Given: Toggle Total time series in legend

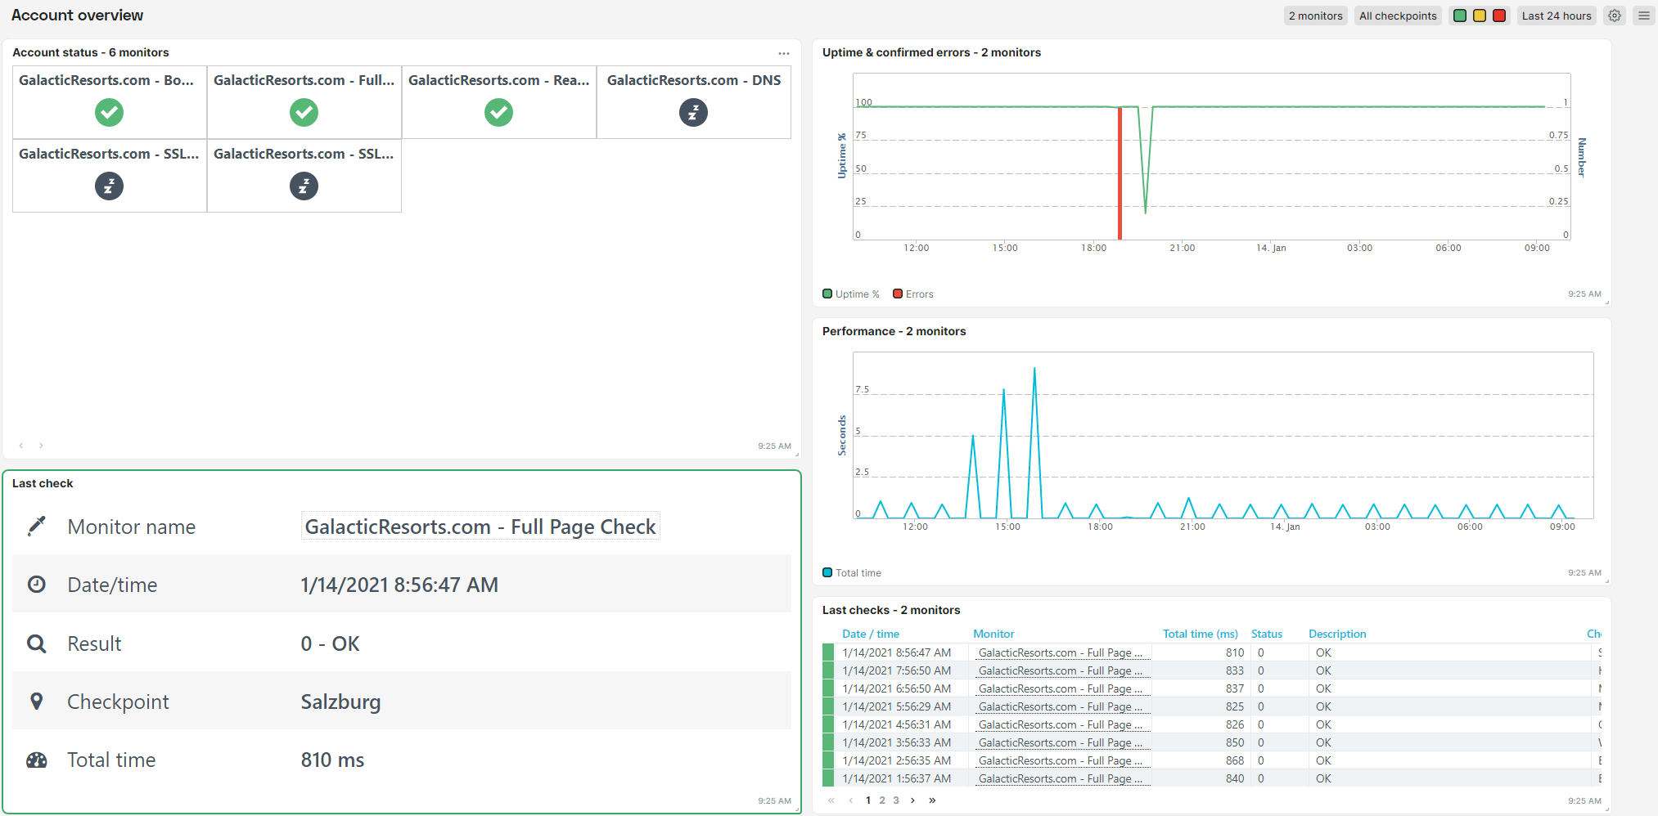Looking at the screenshot, I should pos(852,572).
